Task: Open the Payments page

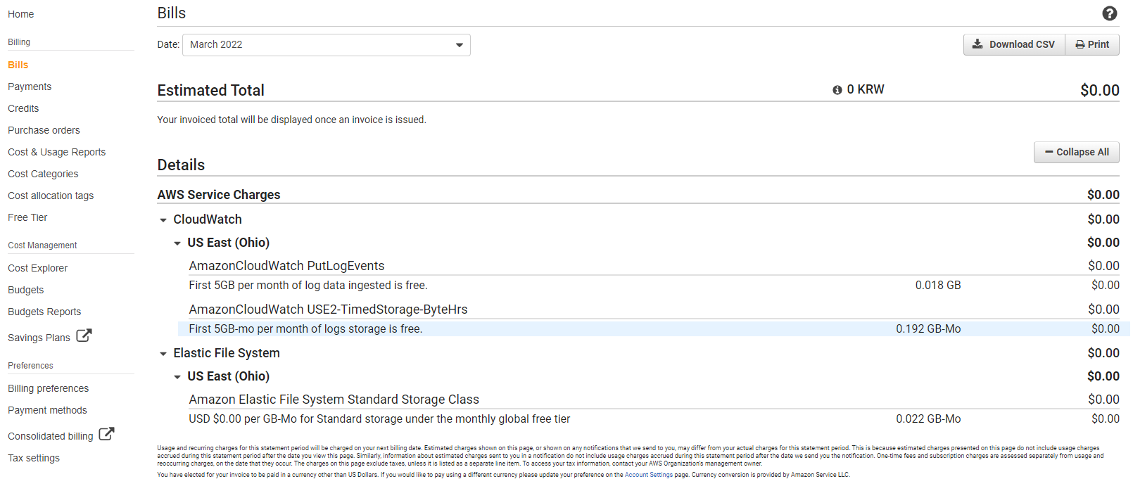Action: (30, 87)
